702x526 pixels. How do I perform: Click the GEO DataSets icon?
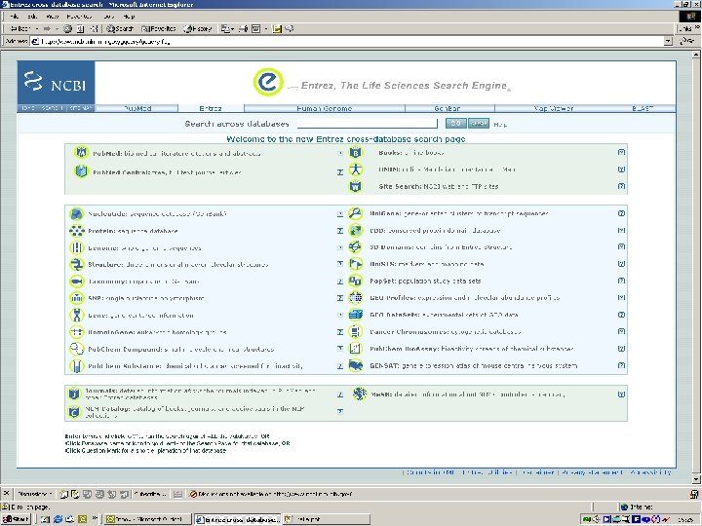pos(356,315)
